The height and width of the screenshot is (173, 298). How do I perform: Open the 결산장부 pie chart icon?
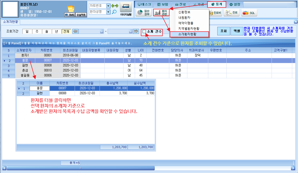tap(144, 13)
